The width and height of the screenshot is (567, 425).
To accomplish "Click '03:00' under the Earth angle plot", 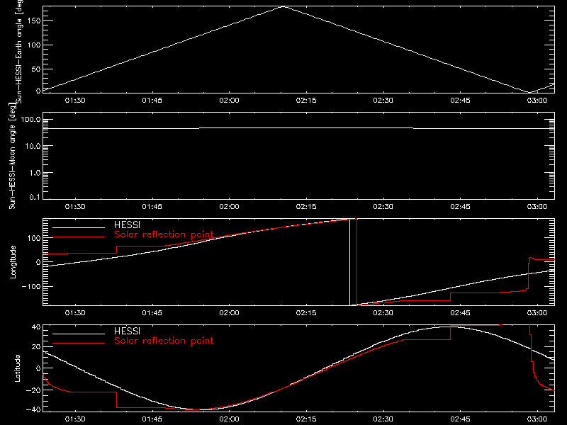I will point(537,100).
